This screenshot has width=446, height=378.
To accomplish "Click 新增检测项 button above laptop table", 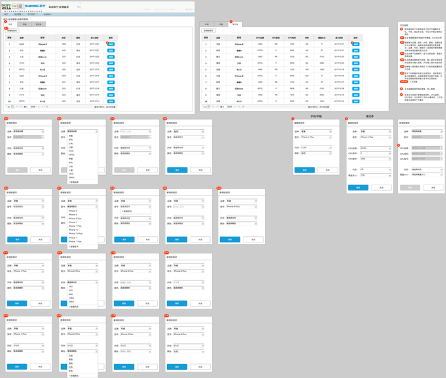I will pos(209,31).
